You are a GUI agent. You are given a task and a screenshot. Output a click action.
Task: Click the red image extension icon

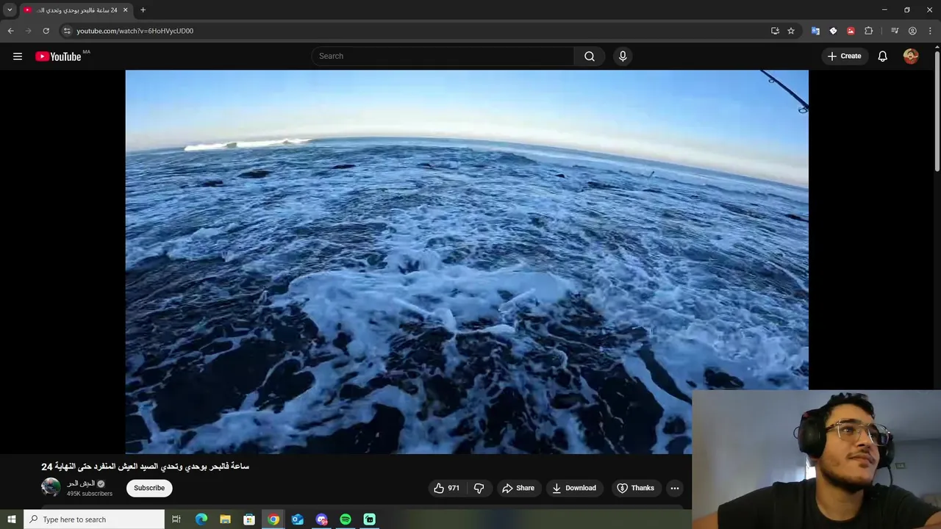[851, 31]
